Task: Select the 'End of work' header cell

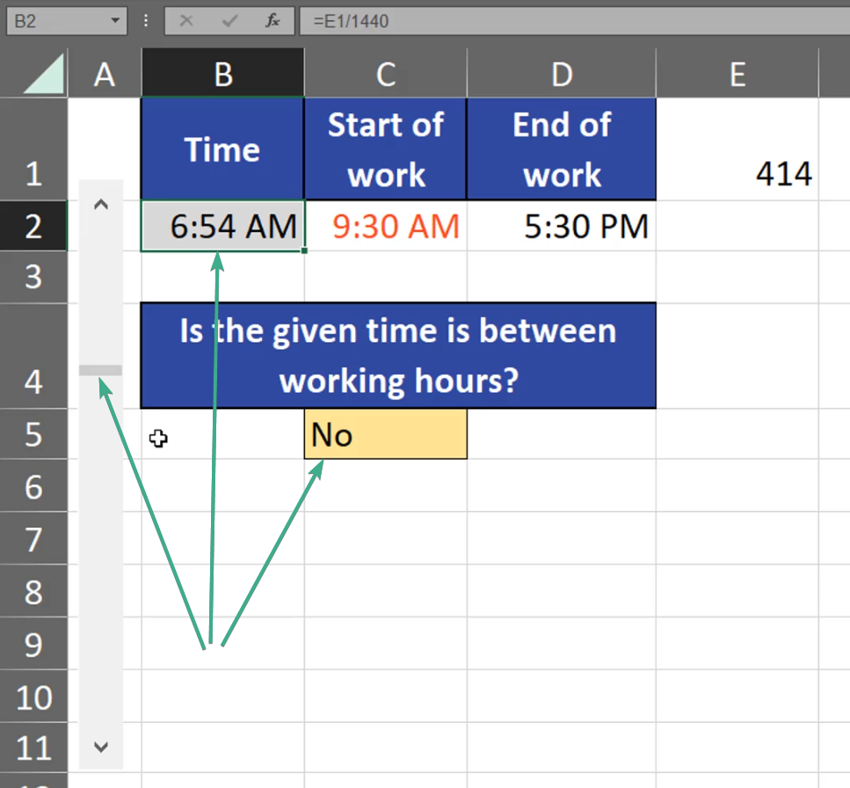Action: [561, 150]
